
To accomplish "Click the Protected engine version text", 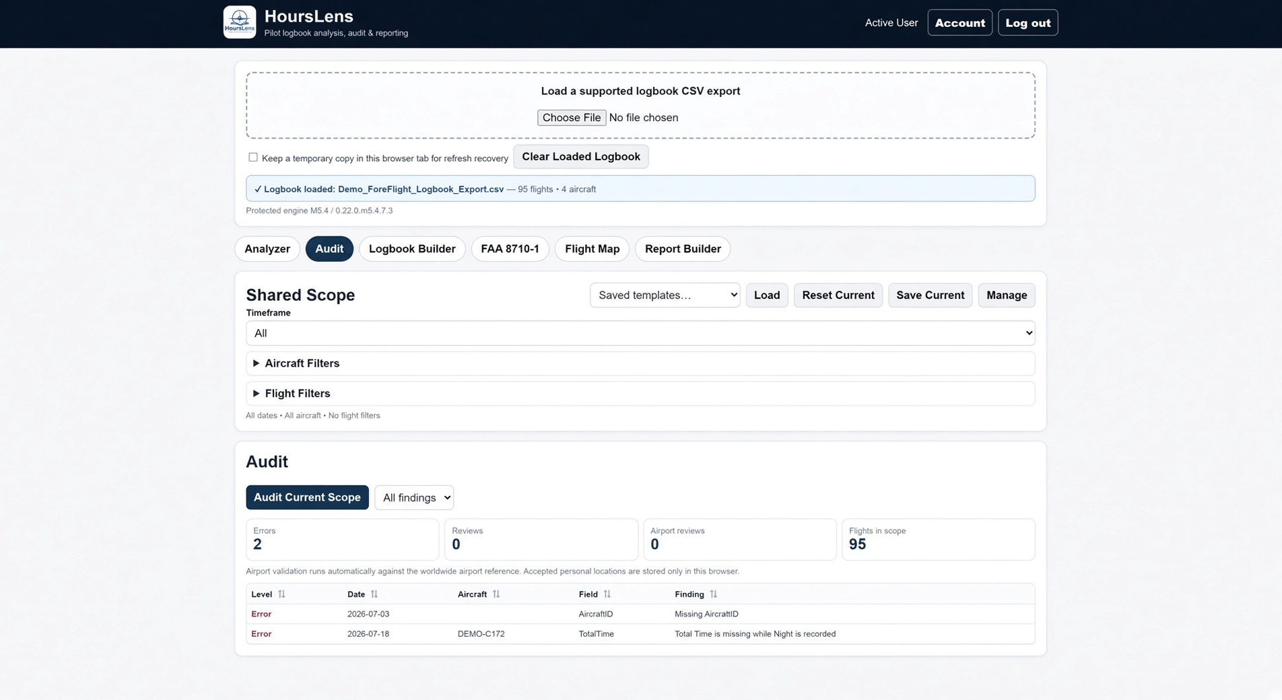I will click(319, 211).
